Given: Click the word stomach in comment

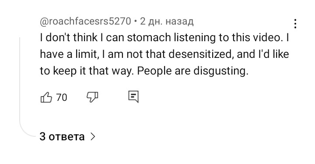Looking at the screenshot, I should [149, 37].
